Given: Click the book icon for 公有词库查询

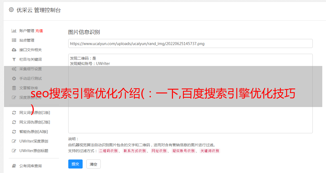Looking at the screenshot, I should click(x=14, y=166).
